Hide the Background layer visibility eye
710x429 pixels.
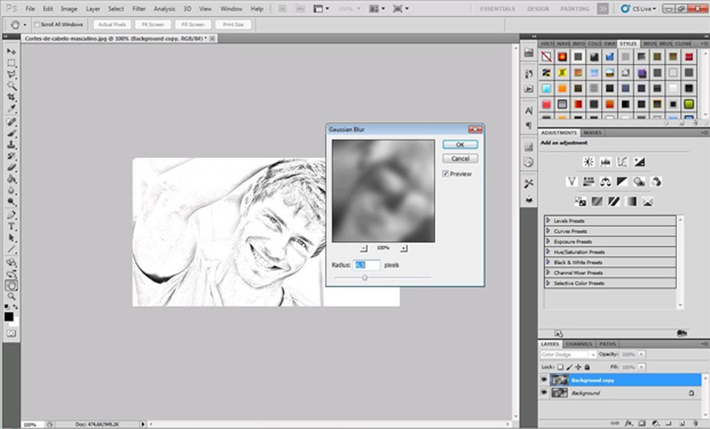point(543,392)
